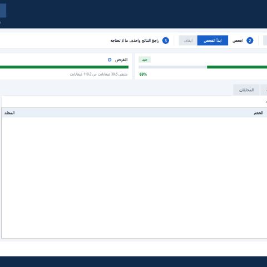Click the empty results list area
This screenshot has height=267, width=267.
[134, 177]
